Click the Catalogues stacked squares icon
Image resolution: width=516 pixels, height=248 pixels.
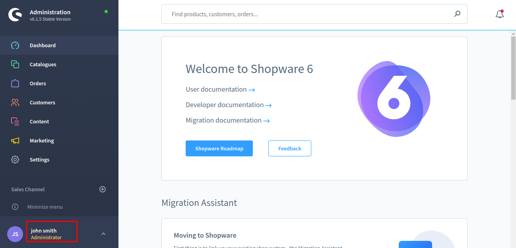coord(15,64)
